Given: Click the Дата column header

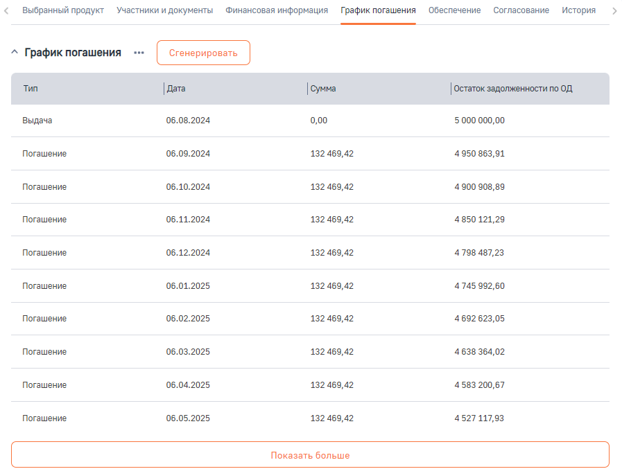Looking at the screenshot, I should [x=176, y=89].
